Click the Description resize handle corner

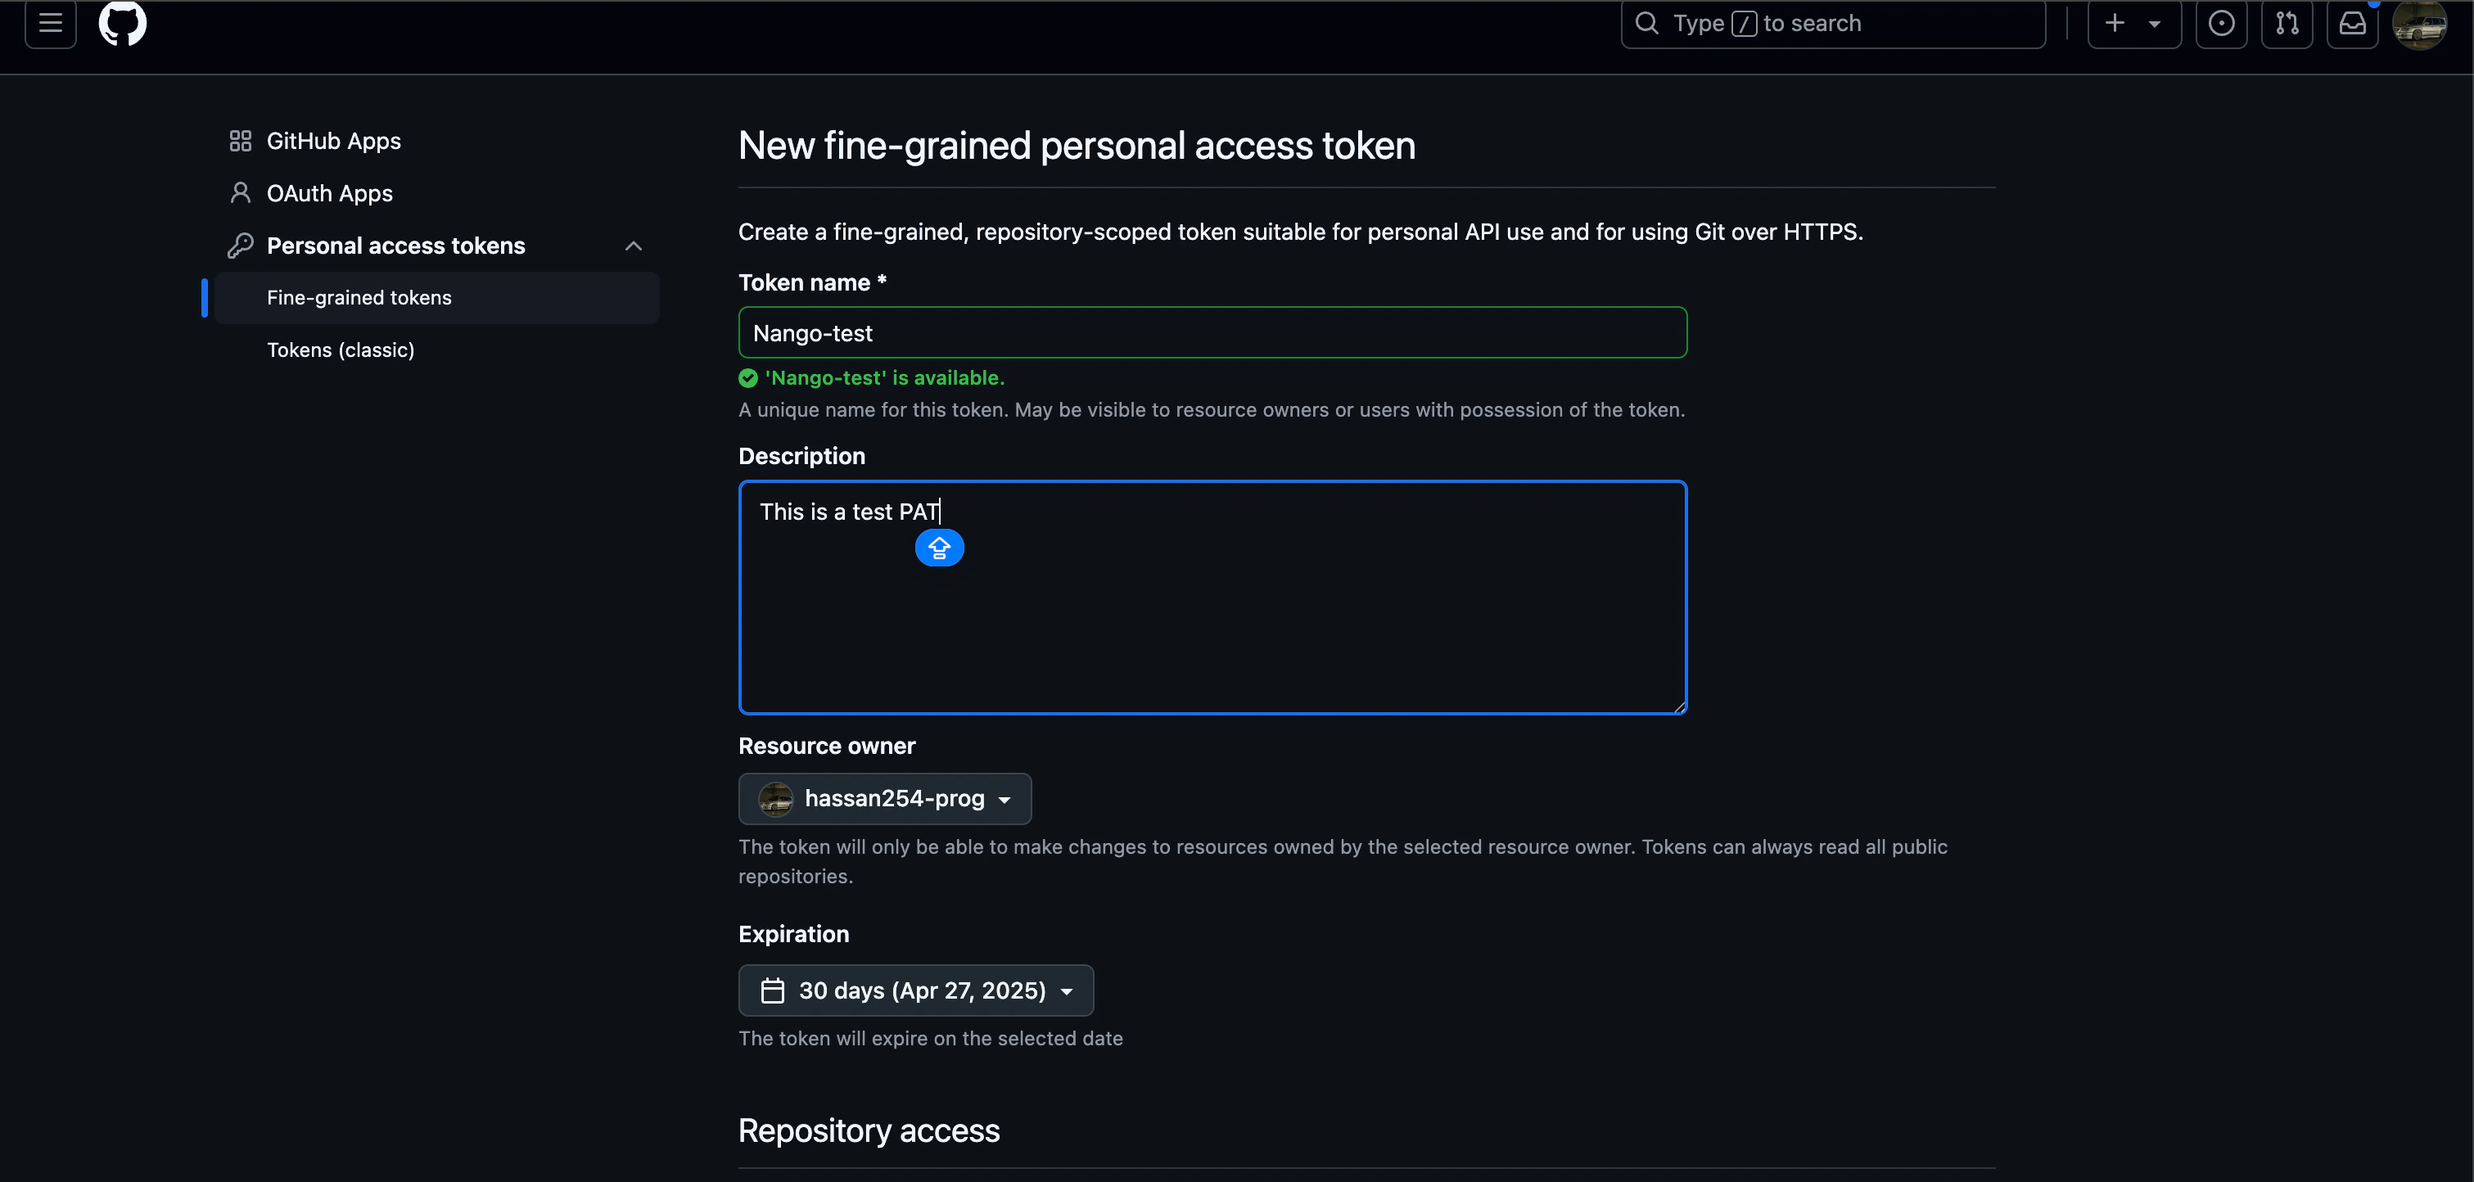pyautogui.click(x=1679, y=706)
